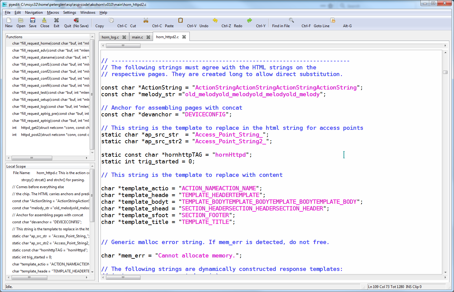Click the New file toolbar icon
Screen dimensions: 454x292
point(9,20)
